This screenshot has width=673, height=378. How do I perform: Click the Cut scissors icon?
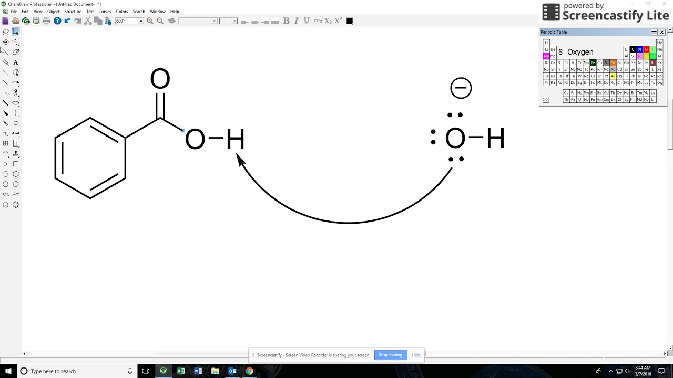[x=88, y=20]
